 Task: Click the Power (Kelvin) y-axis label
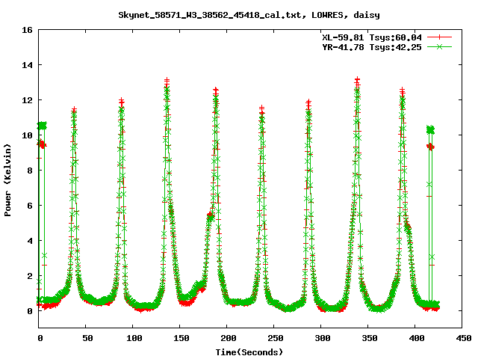[8, 178]
